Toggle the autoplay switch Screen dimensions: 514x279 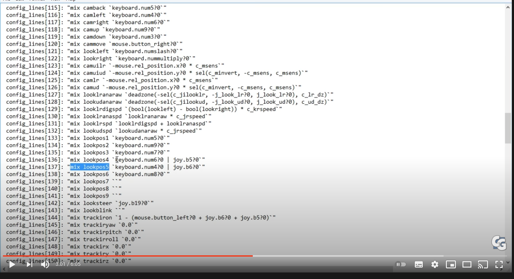[401, 264]
